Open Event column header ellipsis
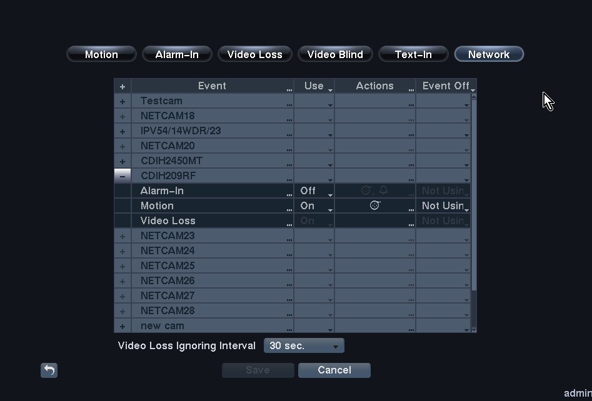The image size is (592, 401). point(289,90)
